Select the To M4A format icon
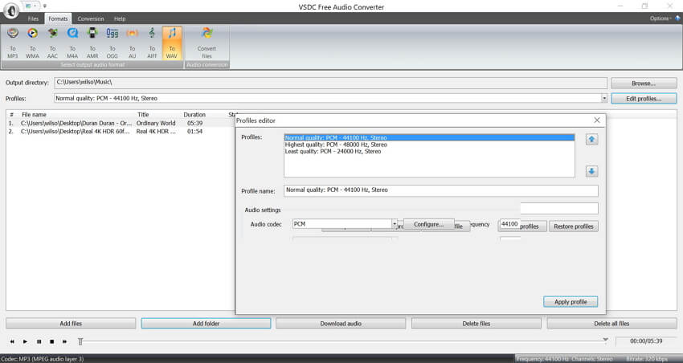The width and height of the screenshot is (683, 363). click(72, 43)
